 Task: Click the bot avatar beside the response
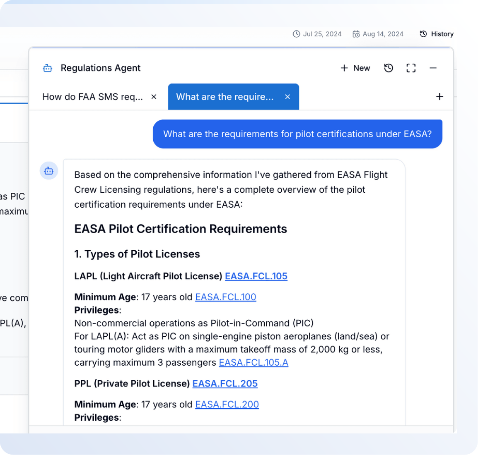[49, 171]
